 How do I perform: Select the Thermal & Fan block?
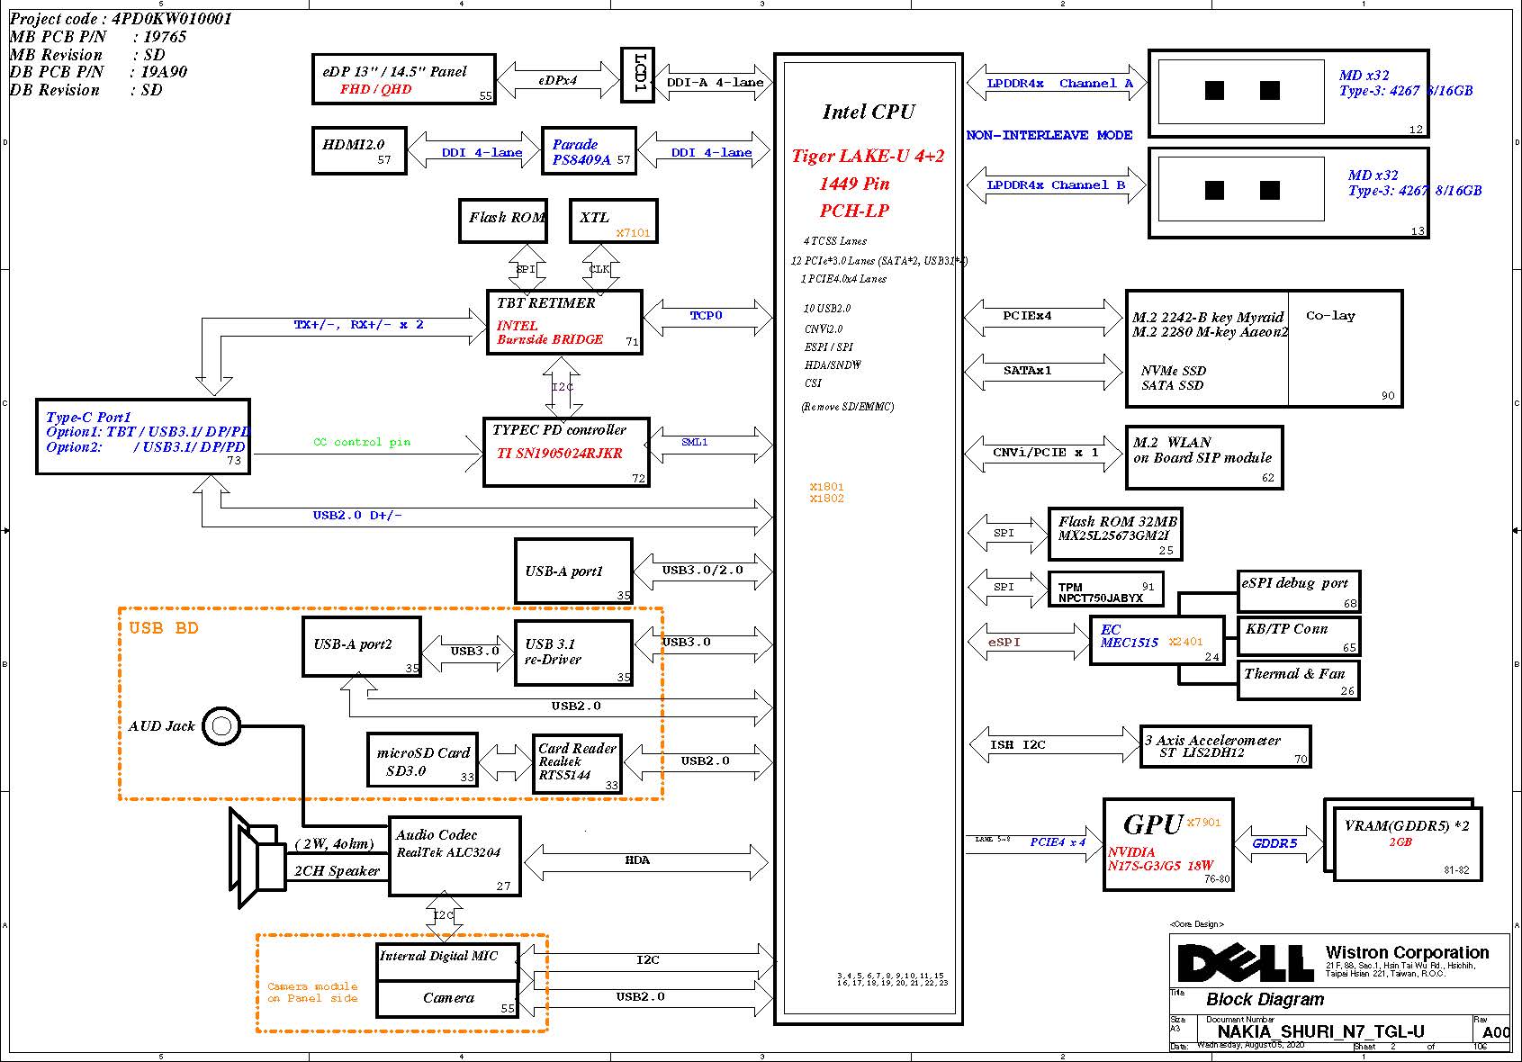(1299, 679)
